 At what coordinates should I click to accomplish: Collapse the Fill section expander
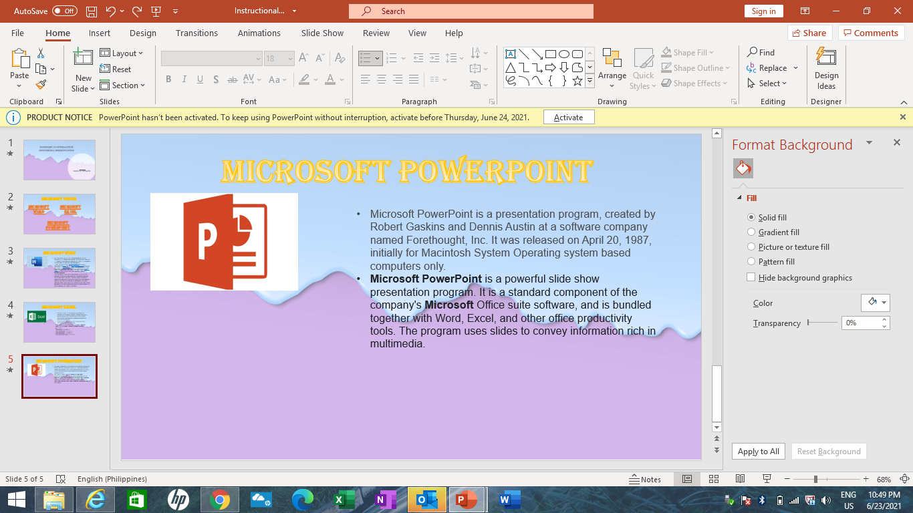739,198
